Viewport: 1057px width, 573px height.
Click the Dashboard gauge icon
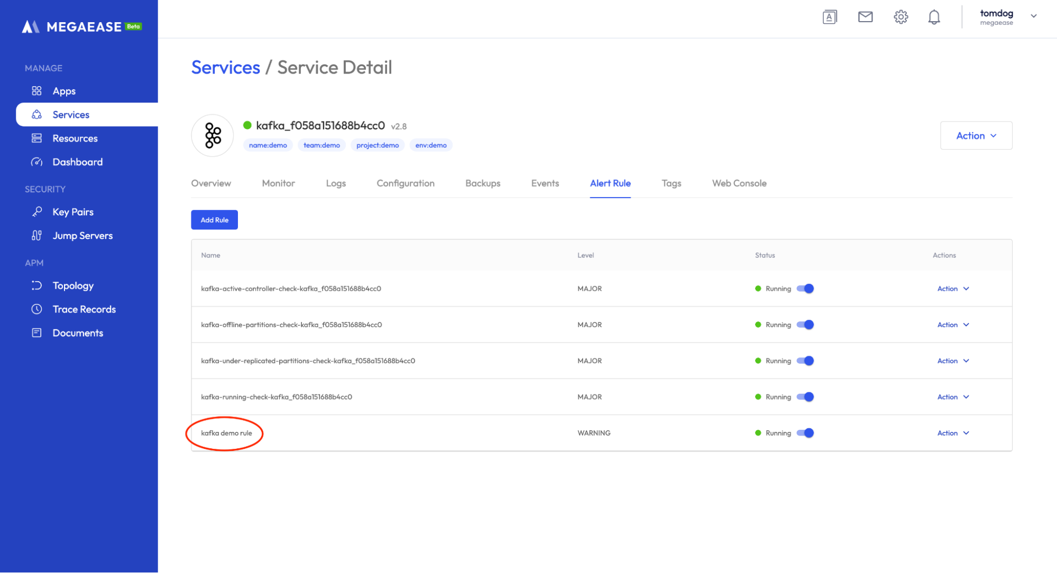tap(36, 162)
